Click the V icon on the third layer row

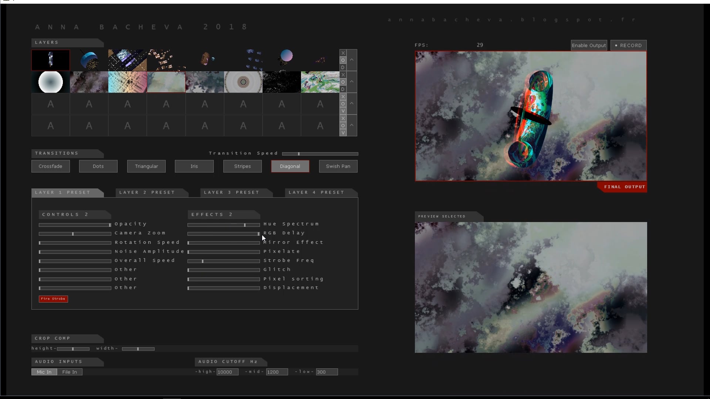tap(343, 111)
